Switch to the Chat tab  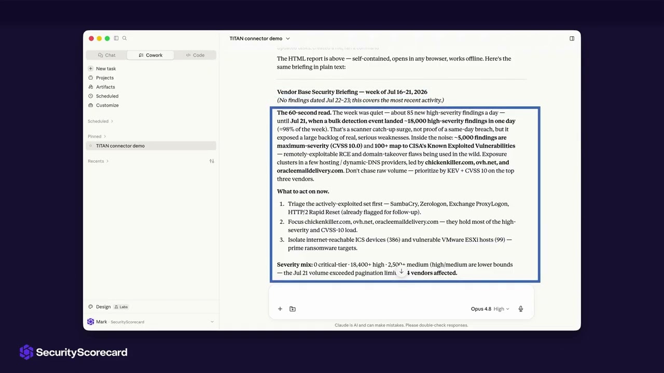(107, 55)
